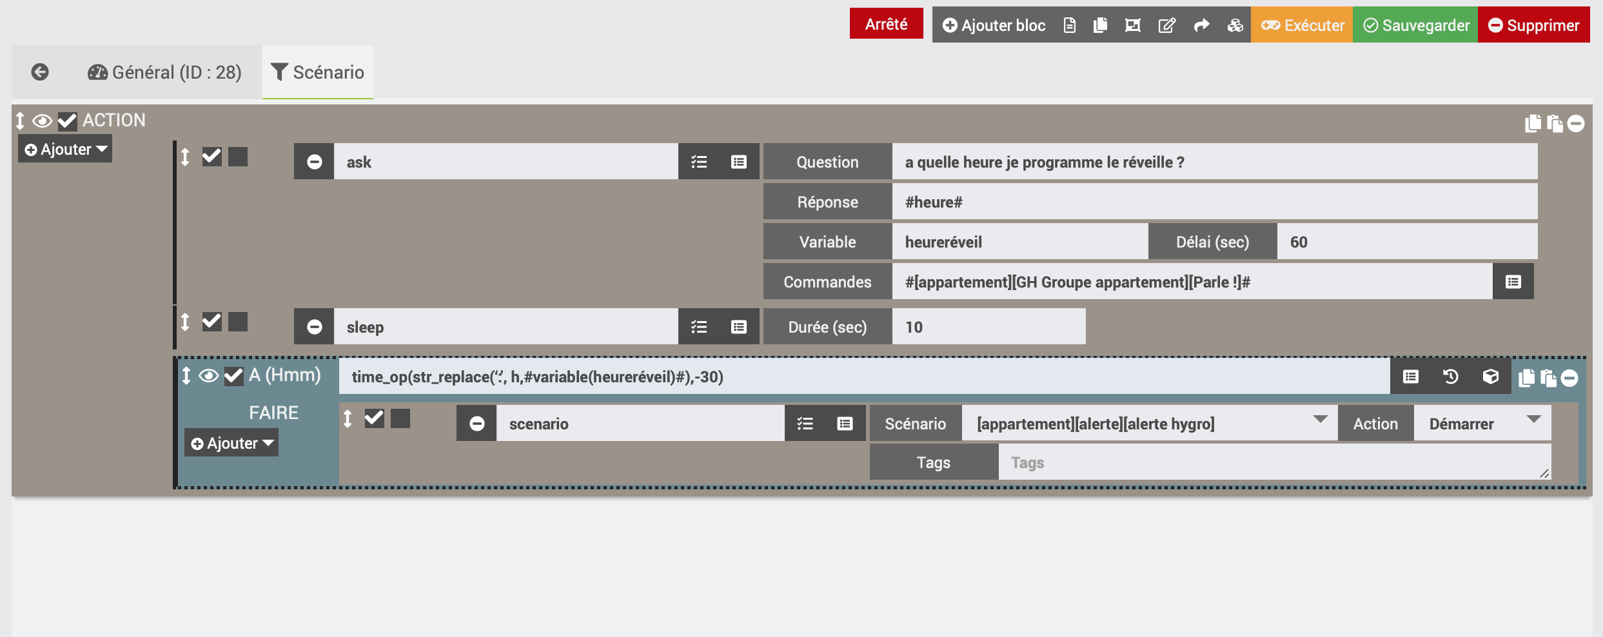Click the sleep command name field
Screen dimensions: 1603x637
[506, 326]
